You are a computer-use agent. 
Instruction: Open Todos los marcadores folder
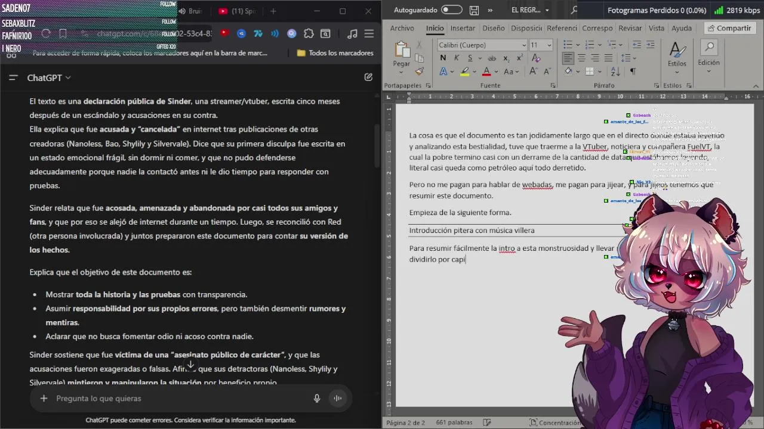(x=335, y=53)
